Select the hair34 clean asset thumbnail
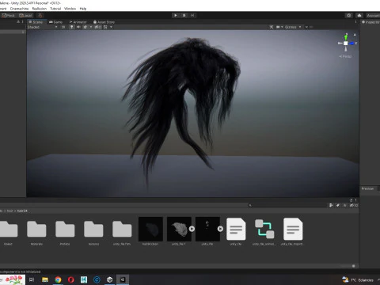 coord(150,229)
